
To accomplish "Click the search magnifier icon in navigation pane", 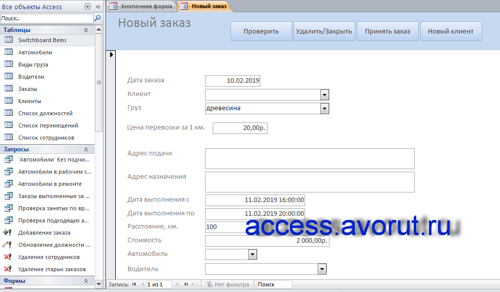I will tap(97, 18).
